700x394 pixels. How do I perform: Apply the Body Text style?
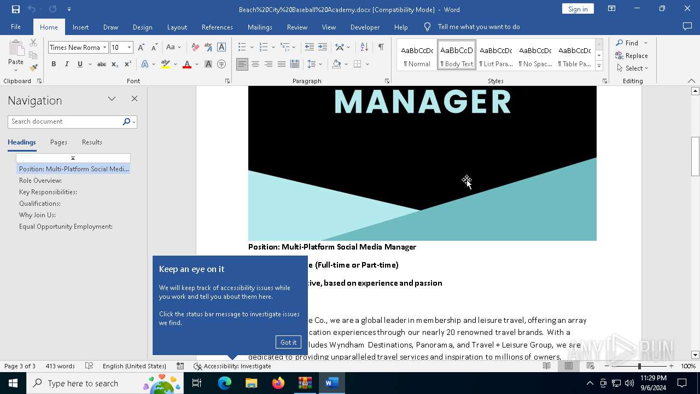[457, 55]
